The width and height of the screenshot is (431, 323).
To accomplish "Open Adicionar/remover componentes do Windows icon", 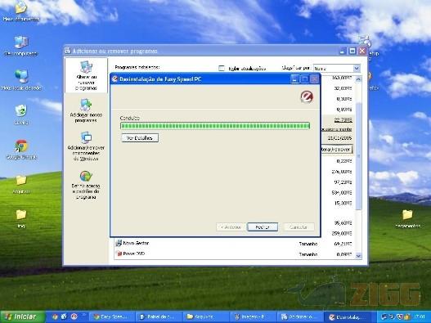I will pyautogui.click(x=86, y=146).
